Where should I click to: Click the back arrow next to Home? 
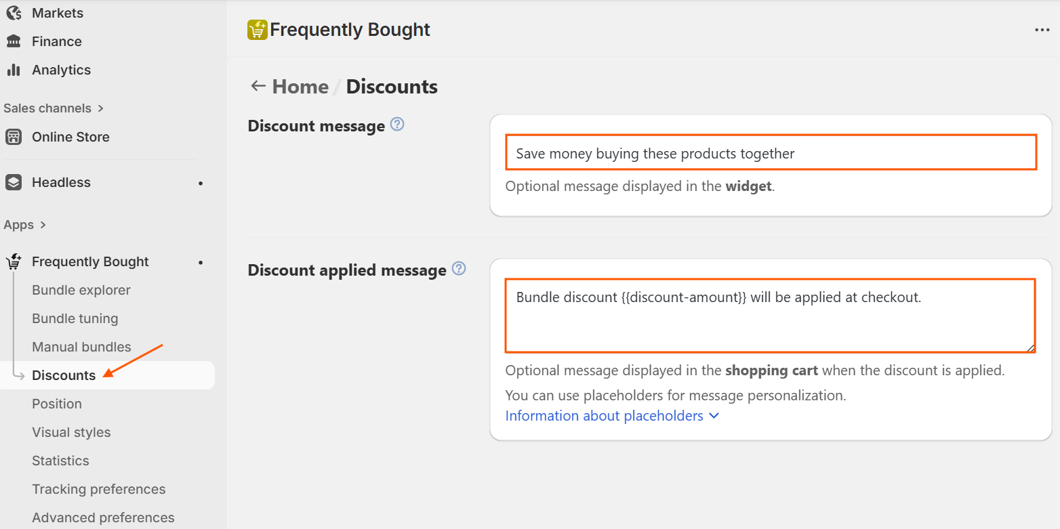[258, 86]
